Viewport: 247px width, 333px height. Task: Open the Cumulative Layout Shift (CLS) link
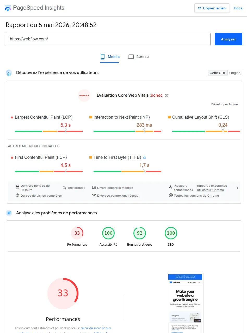click(x=201, y=117)
